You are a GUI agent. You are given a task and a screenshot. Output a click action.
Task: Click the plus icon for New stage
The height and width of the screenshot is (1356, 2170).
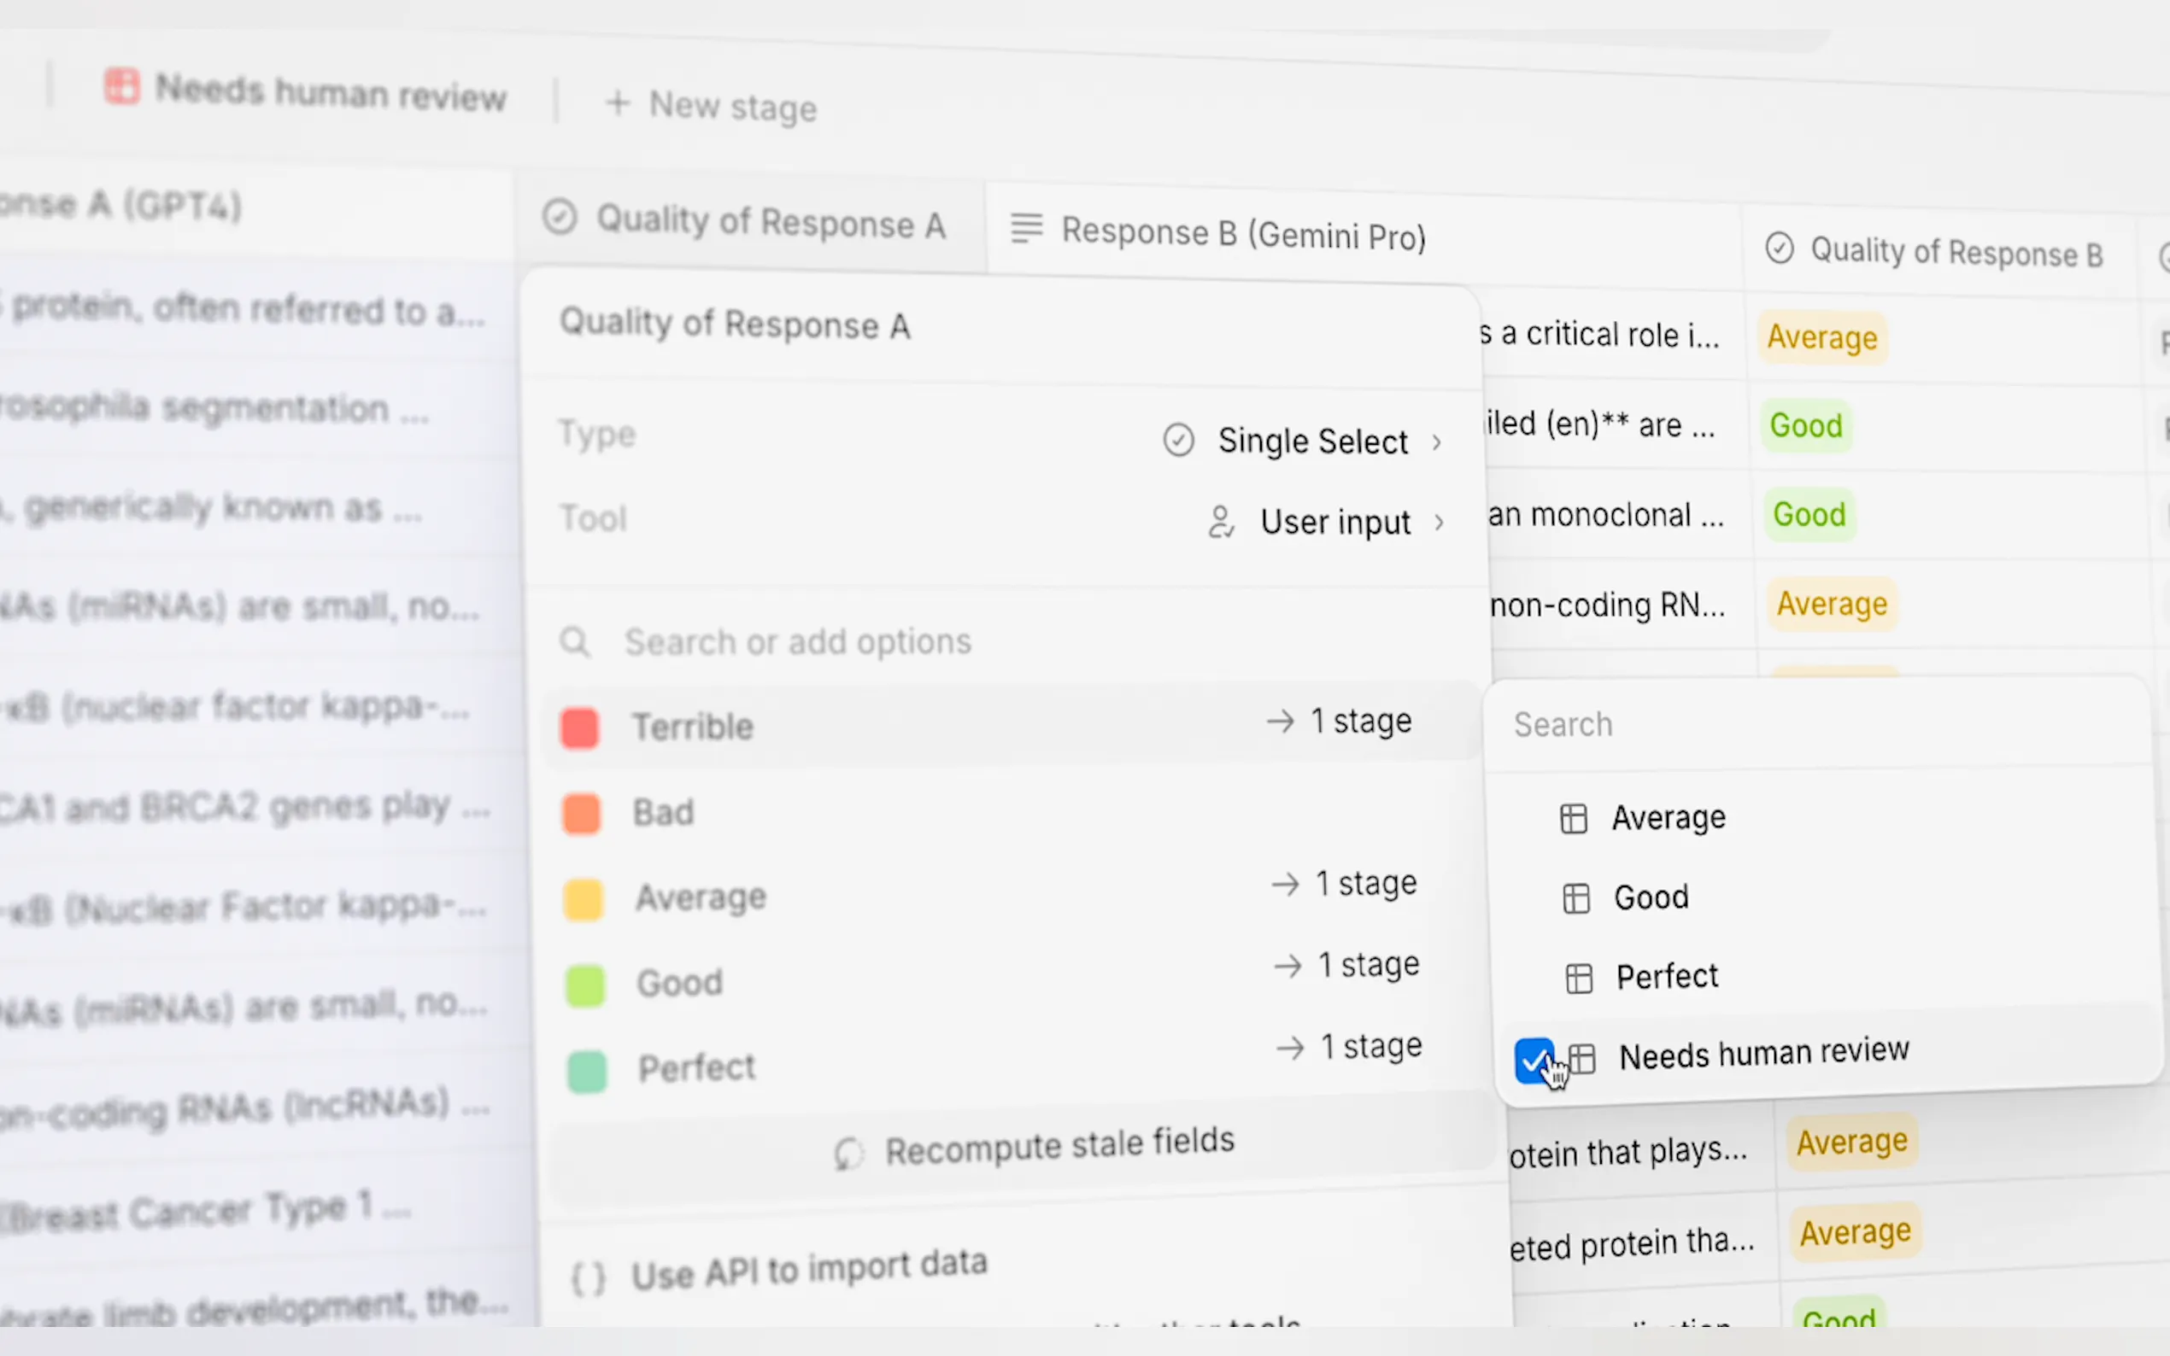point(617,102)
